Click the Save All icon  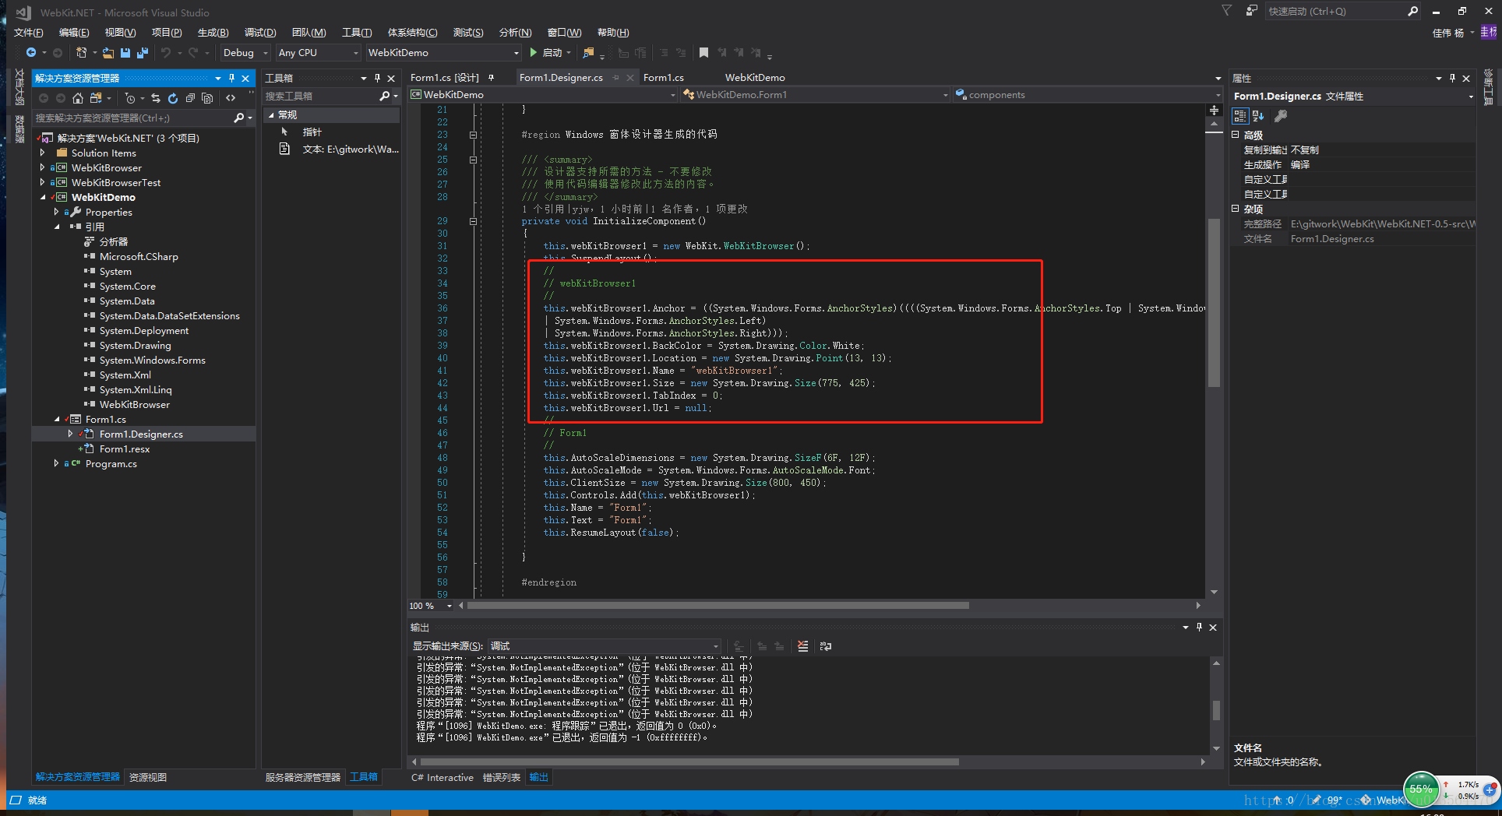point(142,53)
